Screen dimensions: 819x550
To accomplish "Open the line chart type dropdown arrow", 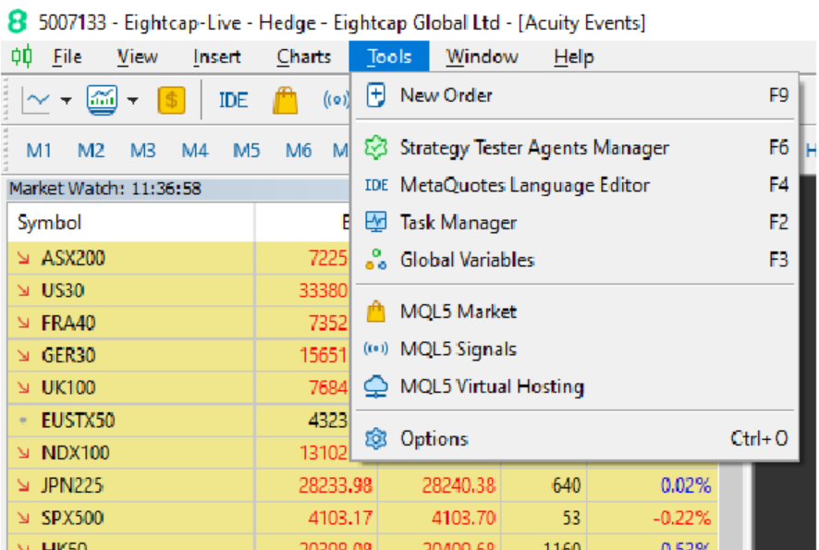I will point(67,100).
